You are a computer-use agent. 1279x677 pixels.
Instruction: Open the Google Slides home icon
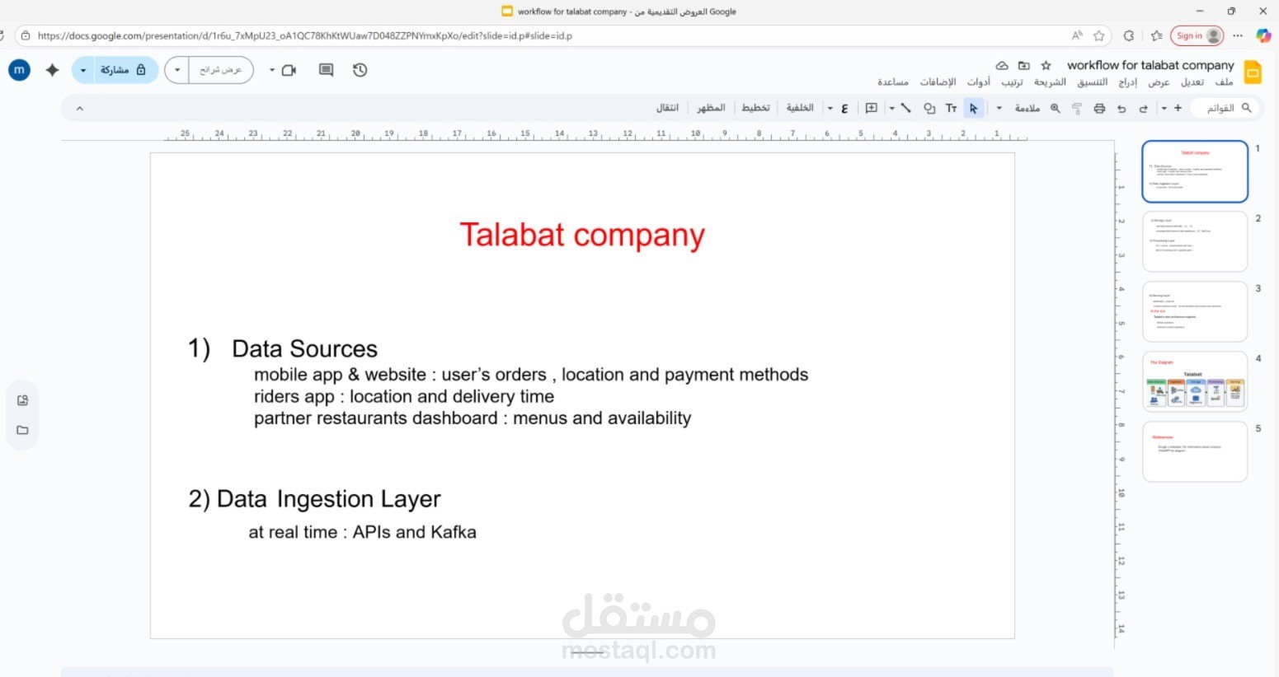(x=1253, y=72)
